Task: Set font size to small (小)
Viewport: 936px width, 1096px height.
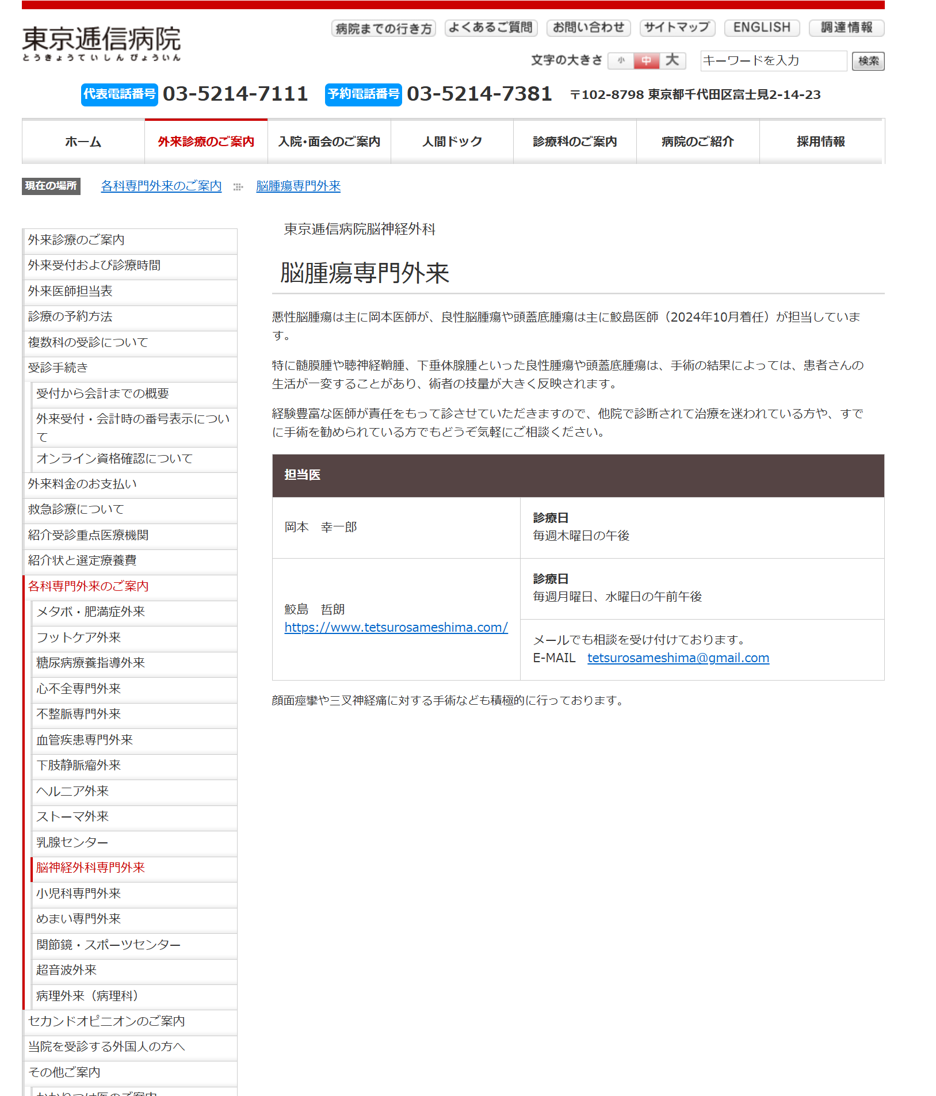Action: point(621,60)
